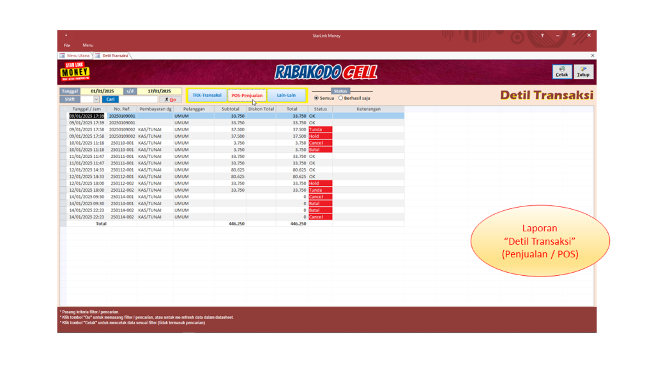654x367 pixels.
Task: Click first 250114-001 reference cell
Action: 122,197
